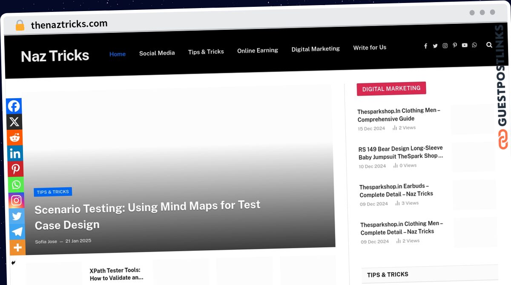Open YouTube icon in header
511x285 pixels.
[465, 45]
